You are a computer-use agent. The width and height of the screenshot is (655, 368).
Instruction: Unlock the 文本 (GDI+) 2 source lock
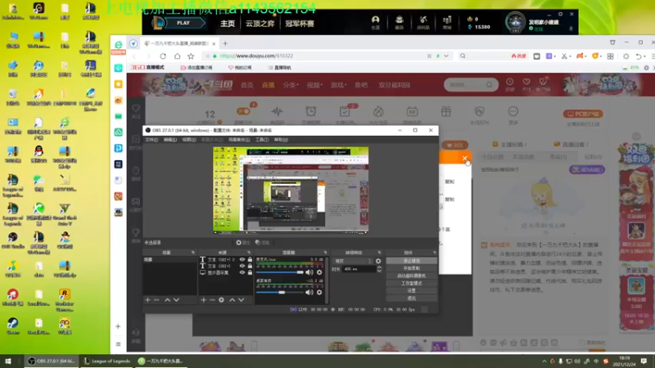click(250, 259)
